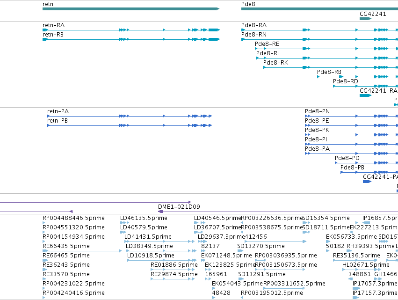Viewport: 398px width, 300px height.
Task: Select the LD40579.5prime EST
Action: 123,232
